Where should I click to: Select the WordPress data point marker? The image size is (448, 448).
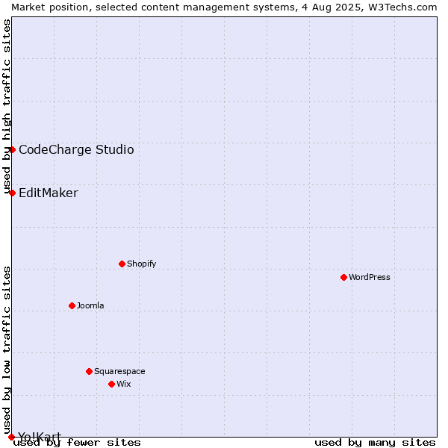pos(343,278)
